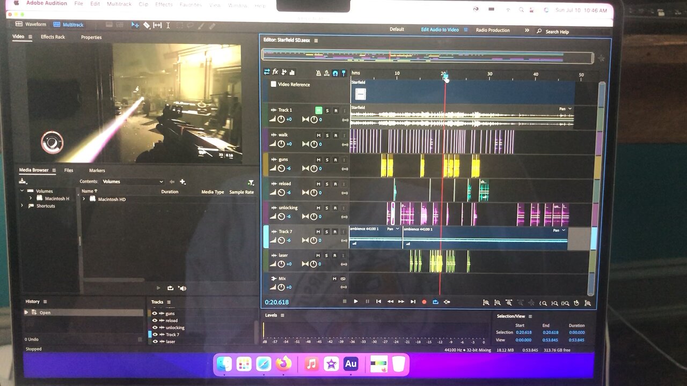Adjust the Mix track volume knob
This screenshot has width=687, height=386.
tap(281, 287)
